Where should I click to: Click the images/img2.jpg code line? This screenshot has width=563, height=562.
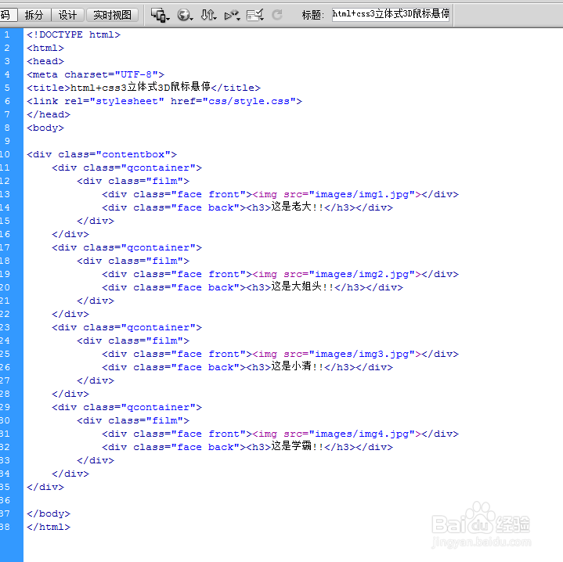tap(280, 274)
